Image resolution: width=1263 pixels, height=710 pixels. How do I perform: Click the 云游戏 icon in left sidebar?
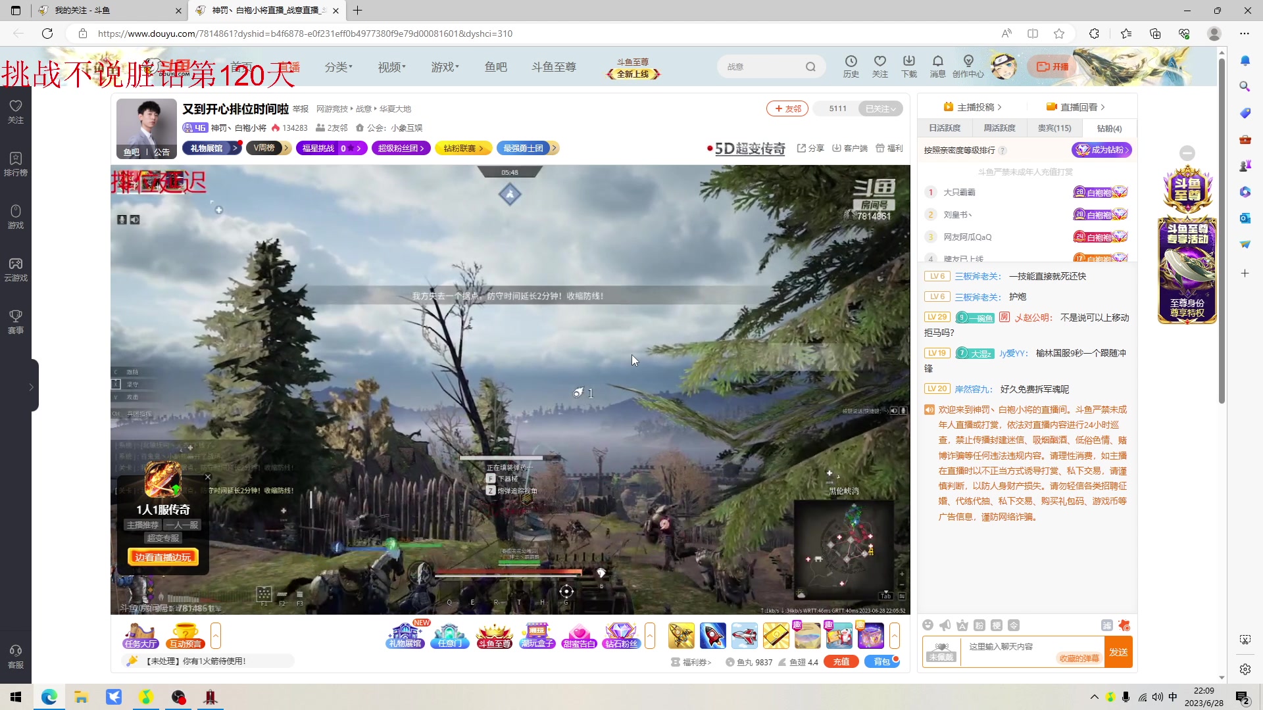click(x=16, y=269)
